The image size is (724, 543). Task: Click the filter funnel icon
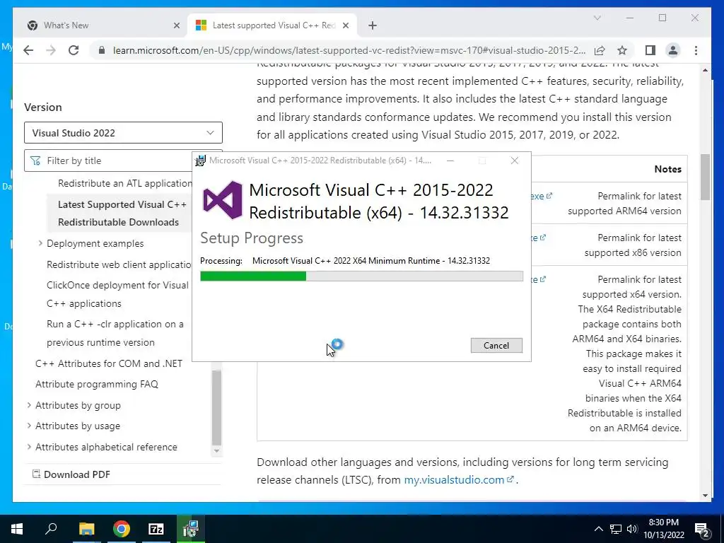click(35, 160)
